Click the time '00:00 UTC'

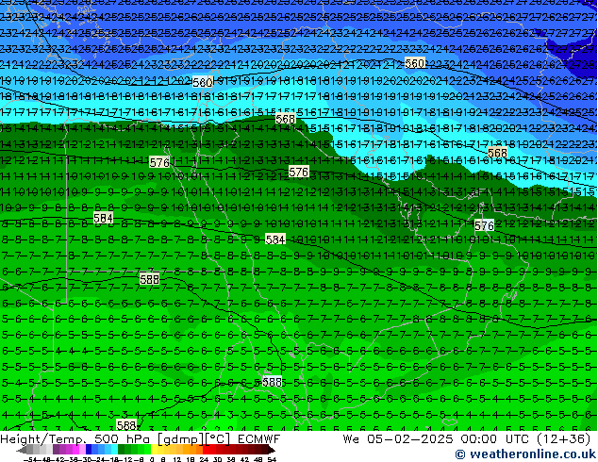tap(494, 439)
